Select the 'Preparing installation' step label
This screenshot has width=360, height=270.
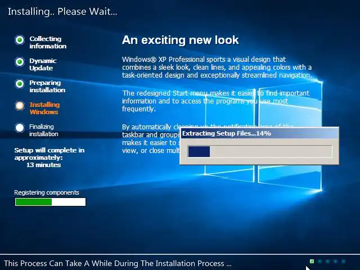tap(47, 86)
